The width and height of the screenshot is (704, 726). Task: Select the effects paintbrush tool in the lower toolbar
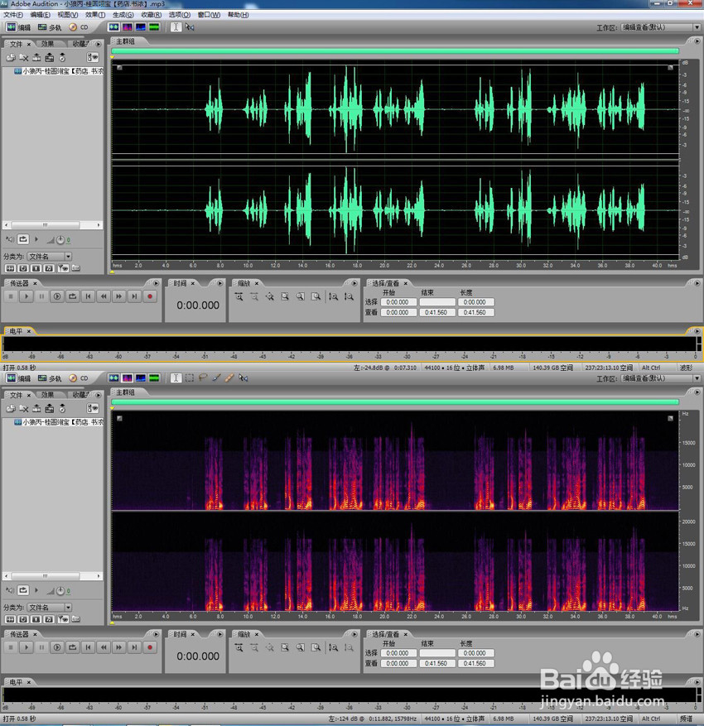tap(216, 378)
